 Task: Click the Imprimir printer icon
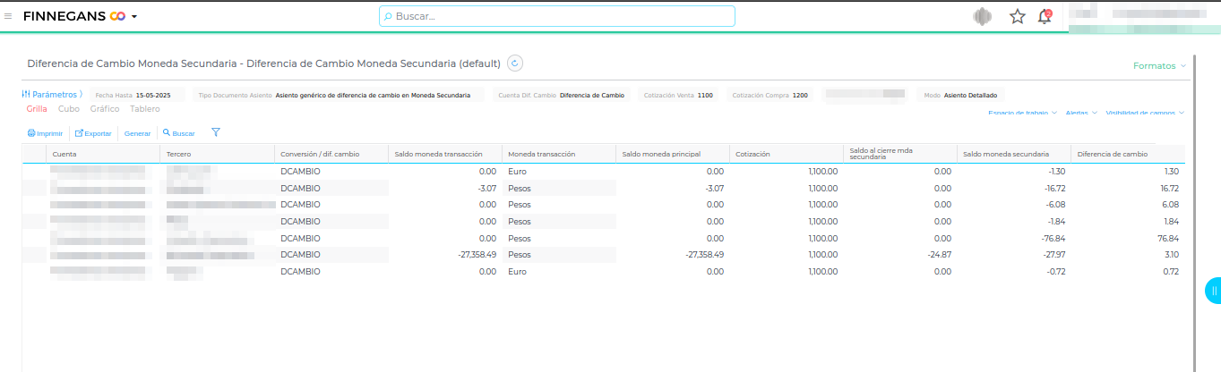tap(31, 133)
